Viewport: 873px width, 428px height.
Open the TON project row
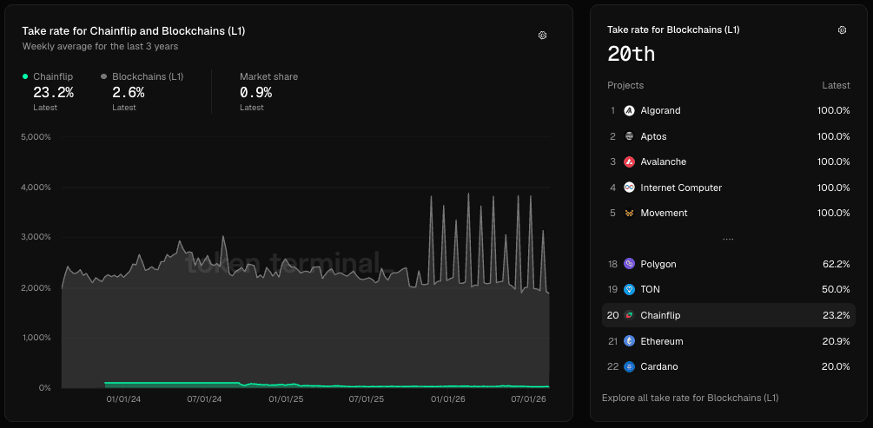[729, 289]
